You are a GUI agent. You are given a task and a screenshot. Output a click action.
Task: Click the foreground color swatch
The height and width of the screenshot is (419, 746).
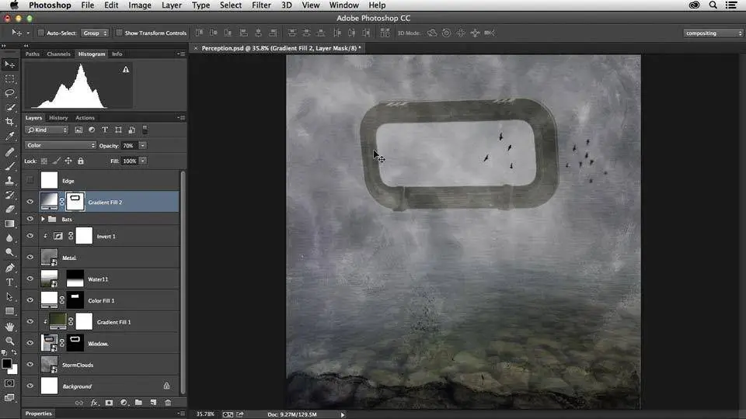pyautogui.click(x=7, y=363)
